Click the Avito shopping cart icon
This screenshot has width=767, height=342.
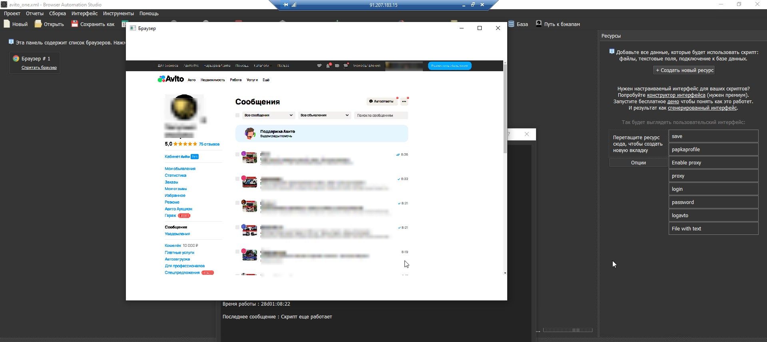tap(346, 66)
